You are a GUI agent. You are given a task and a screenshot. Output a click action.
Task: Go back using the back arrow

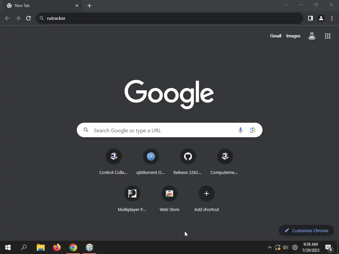coord(7,18)
